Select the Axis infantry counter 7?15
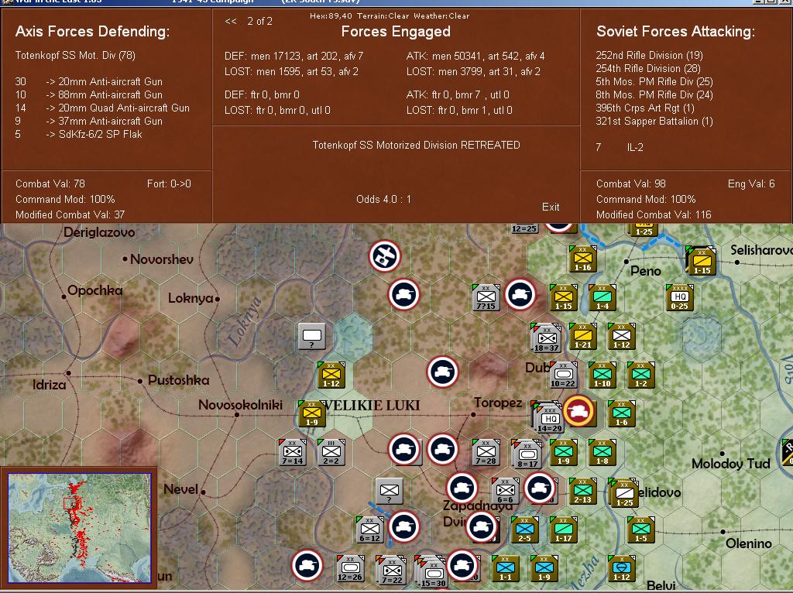Image resolution: width=793 pixels, height=593 pixels. 486,297
